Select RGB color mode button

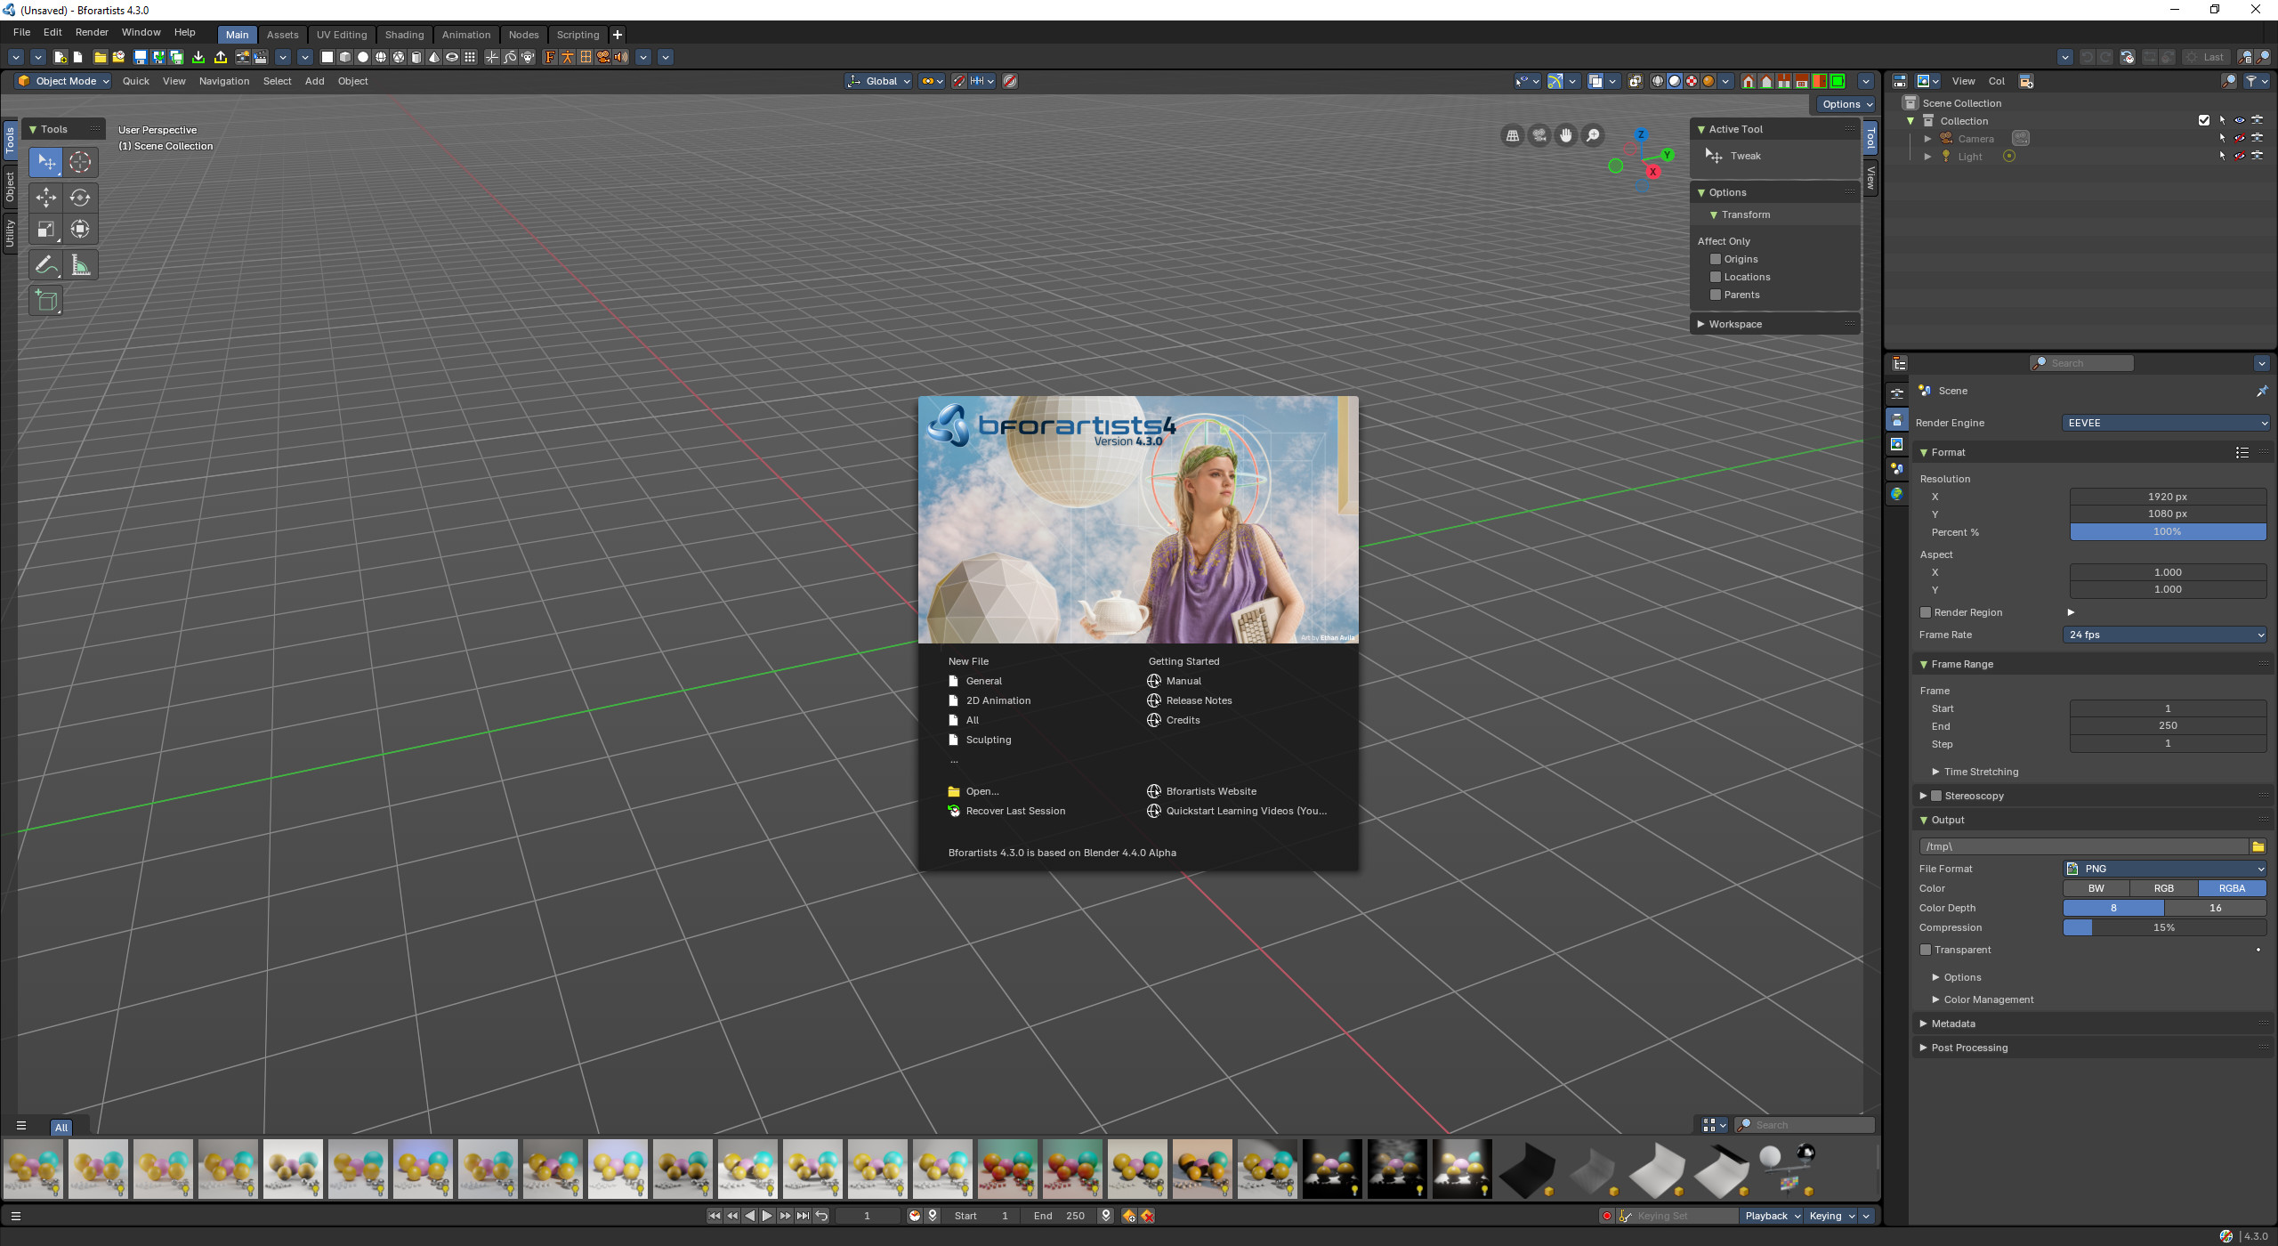(x=2163, y=888)
